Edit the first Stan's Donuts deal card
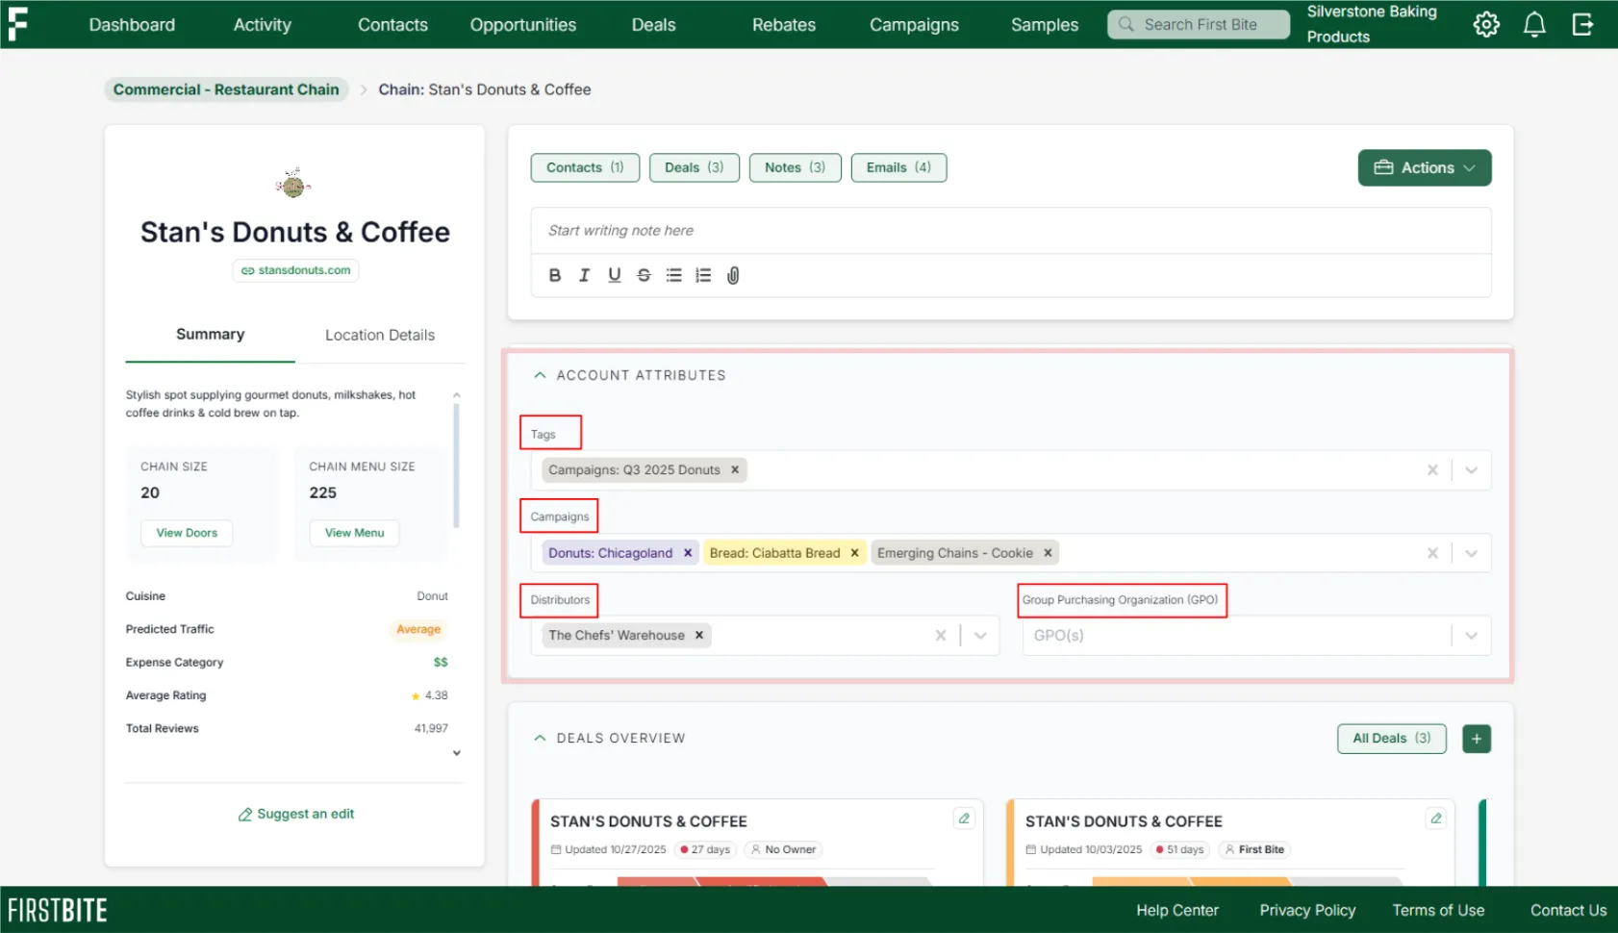The width and height of the screenshot is (1618, 933). (x=964, y=819)
